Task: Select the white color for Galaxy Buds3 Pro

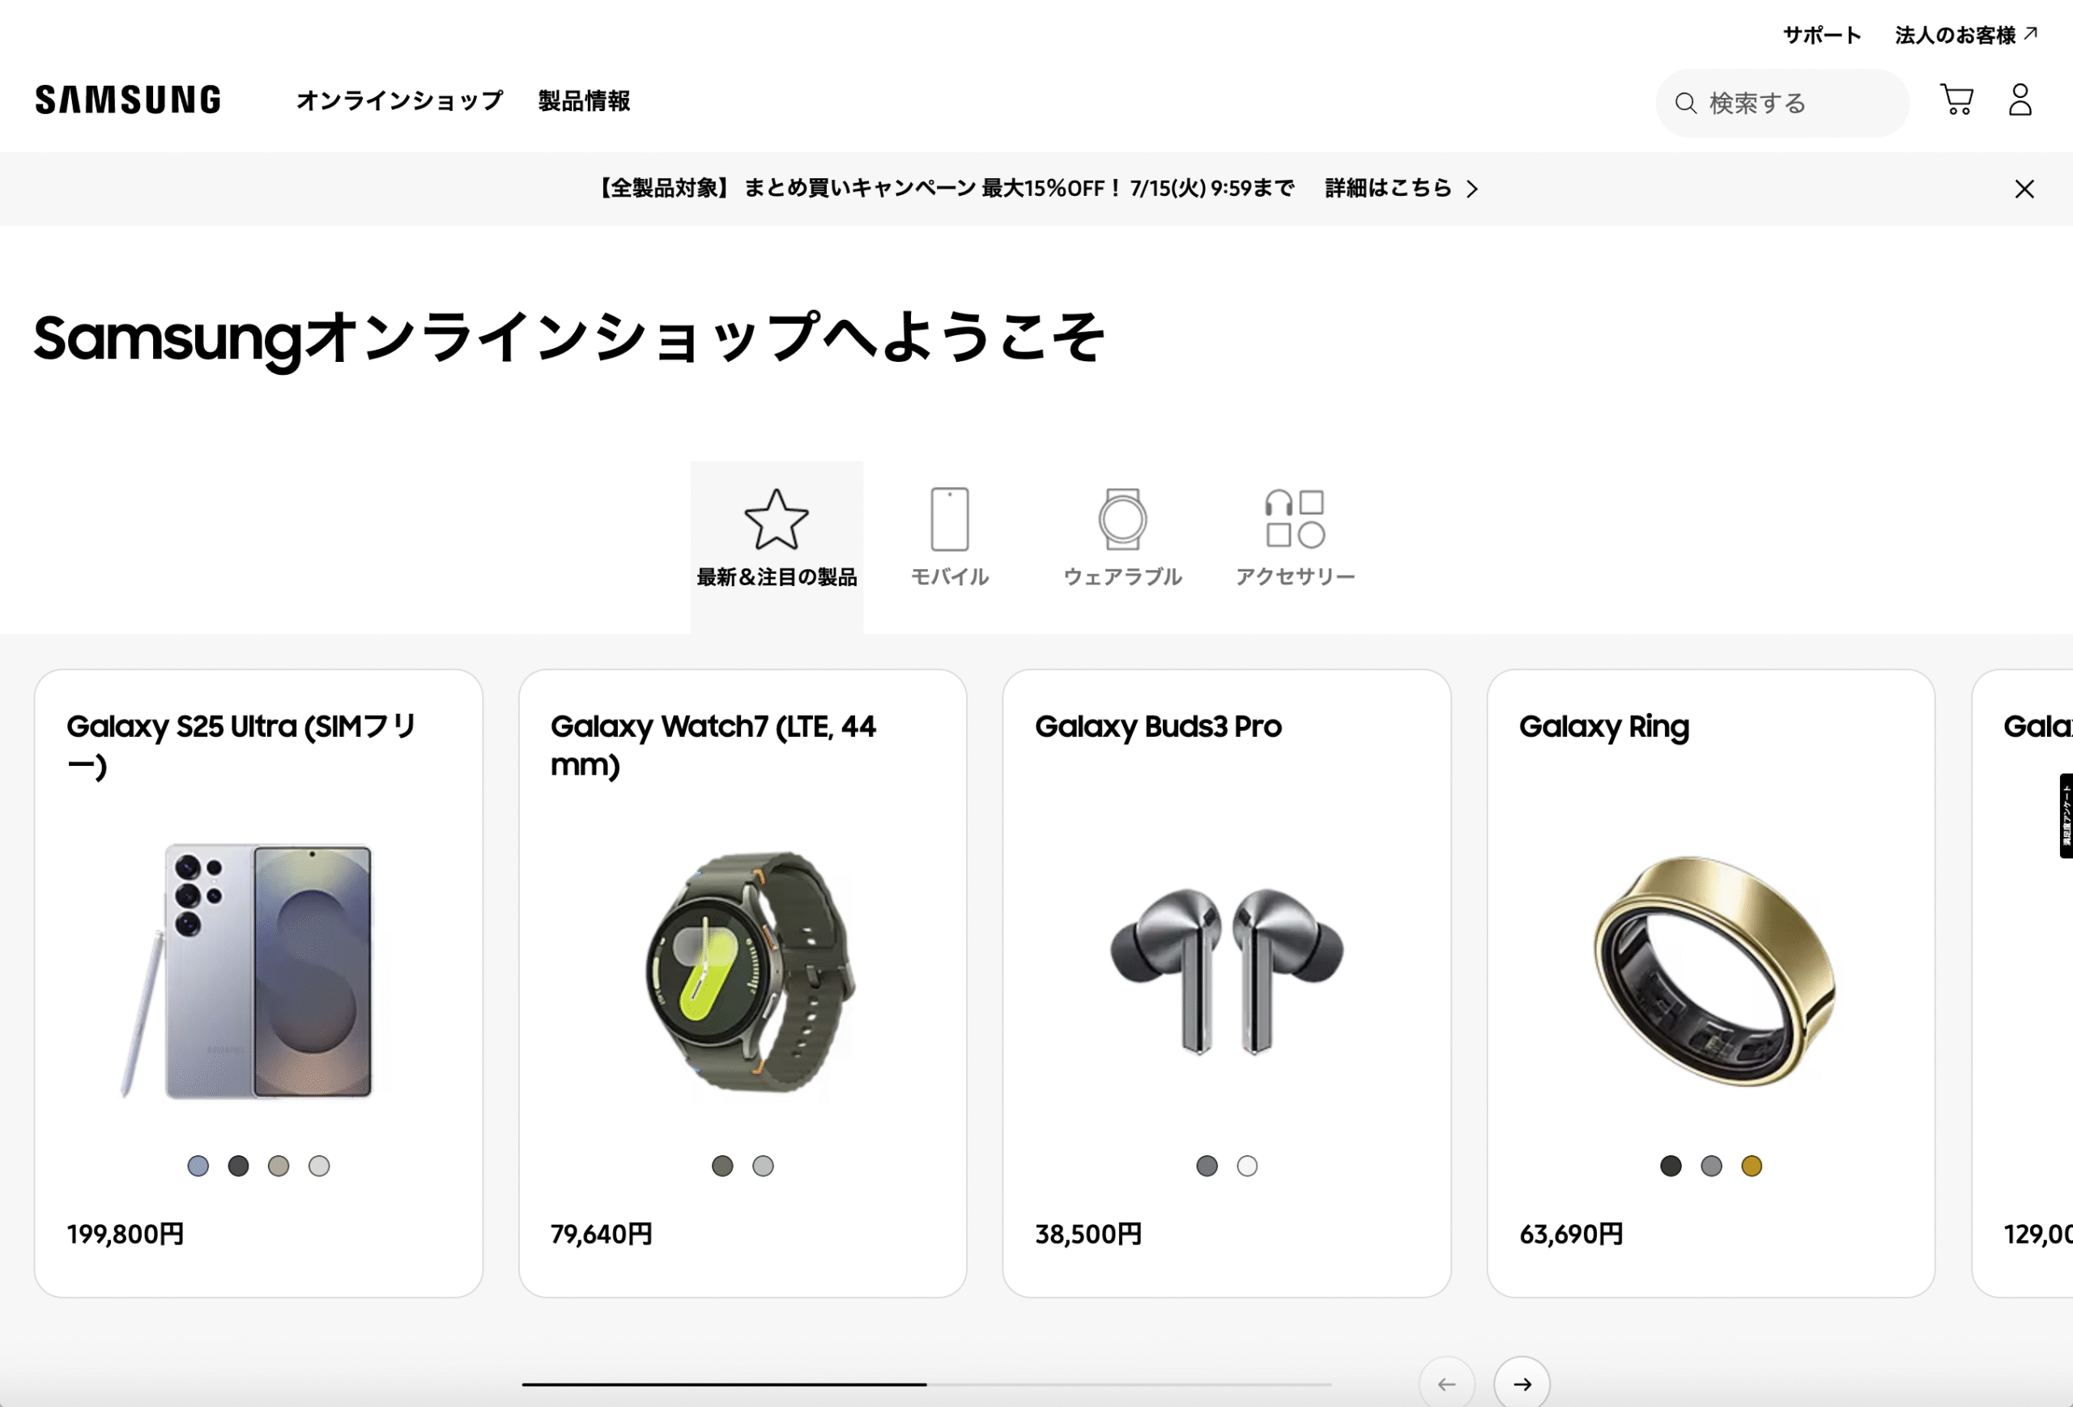Action: (1247, 1166)
